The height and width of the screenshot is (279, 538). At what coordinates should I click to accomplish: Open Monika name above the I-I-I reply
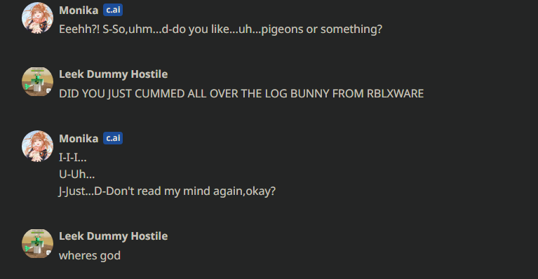click(79, 139)
